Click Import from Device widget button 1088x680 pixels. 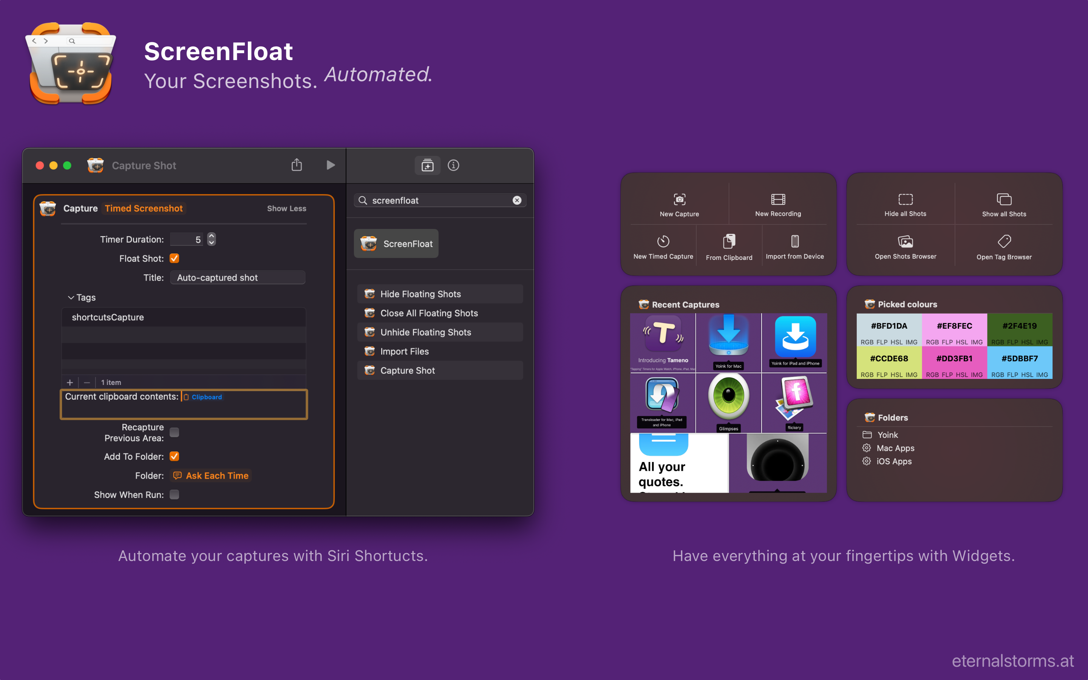click(794, 247)
